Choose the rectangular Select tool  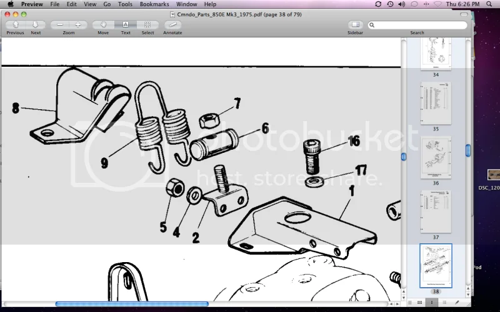(x=147, y=25)
